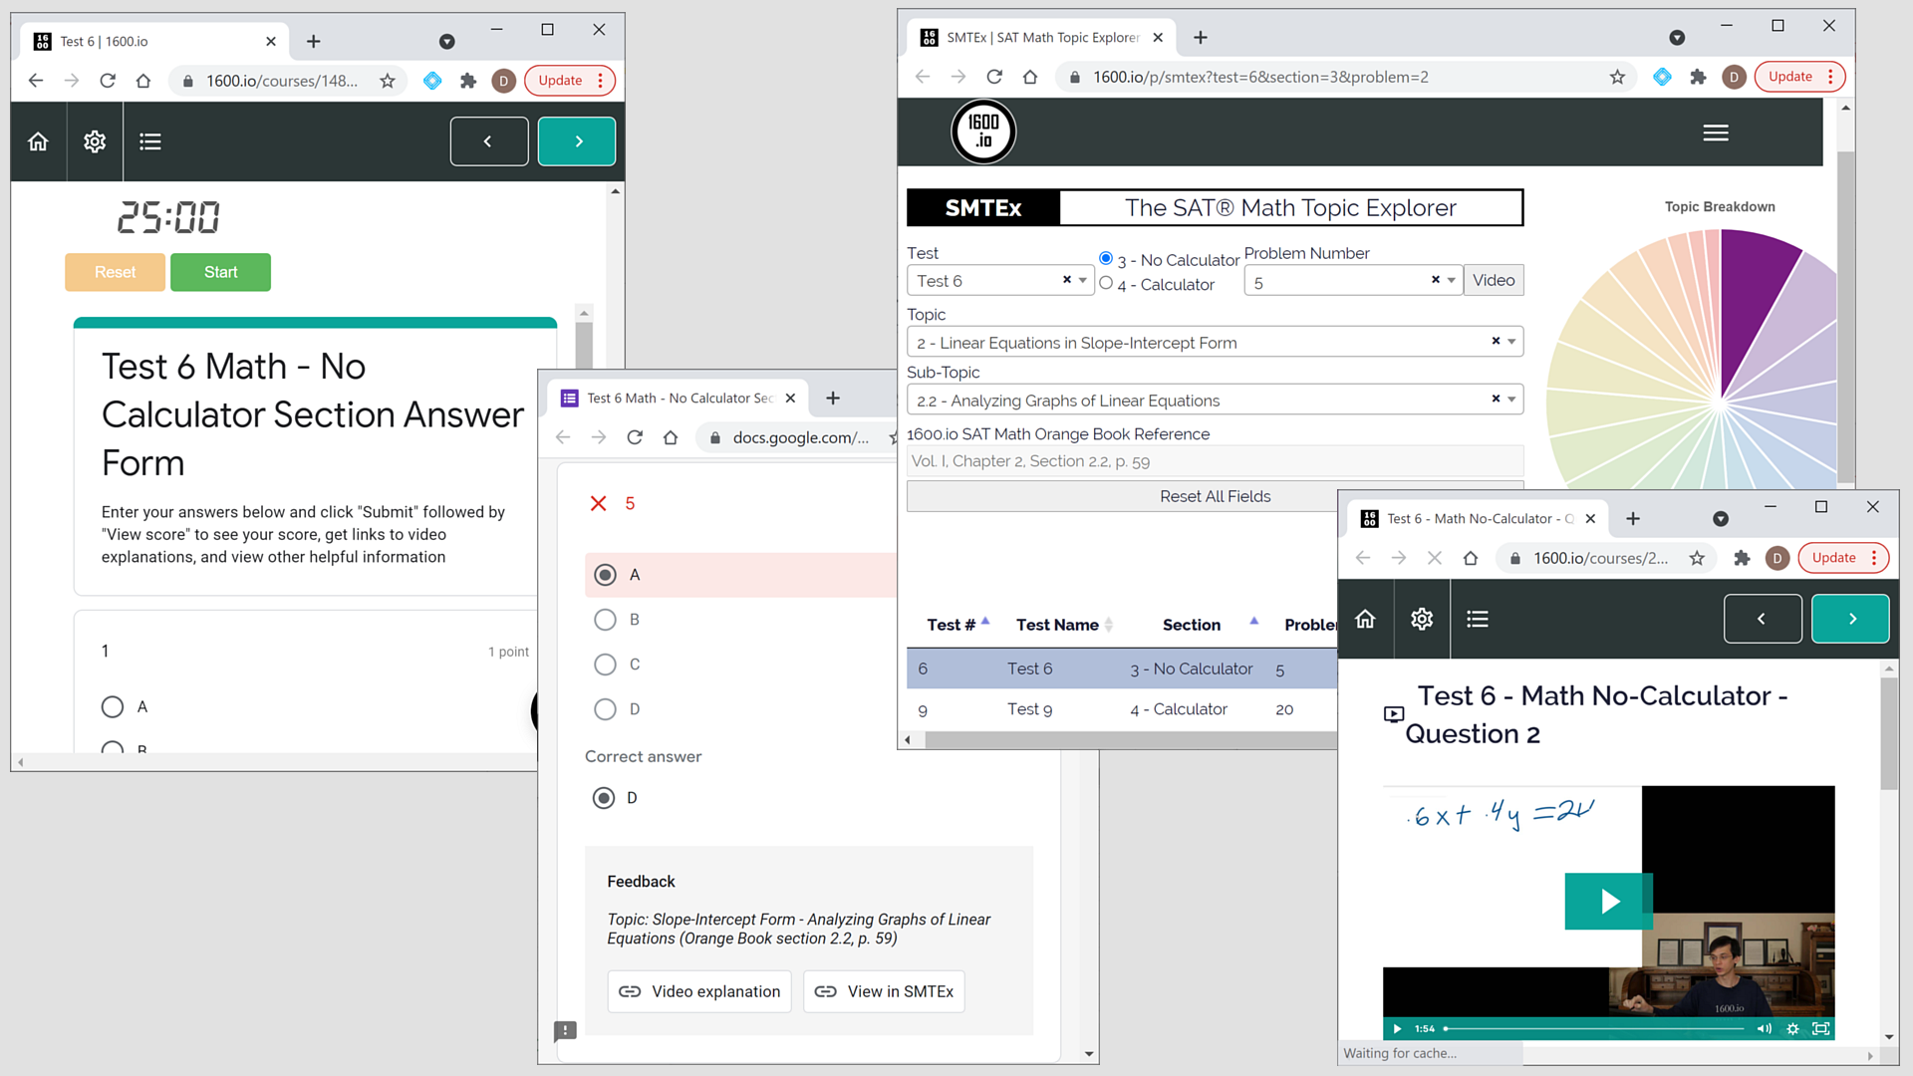Clear the Sub-Topic selection with the x
The image size is (1913, 1076).
point(1496,399)
